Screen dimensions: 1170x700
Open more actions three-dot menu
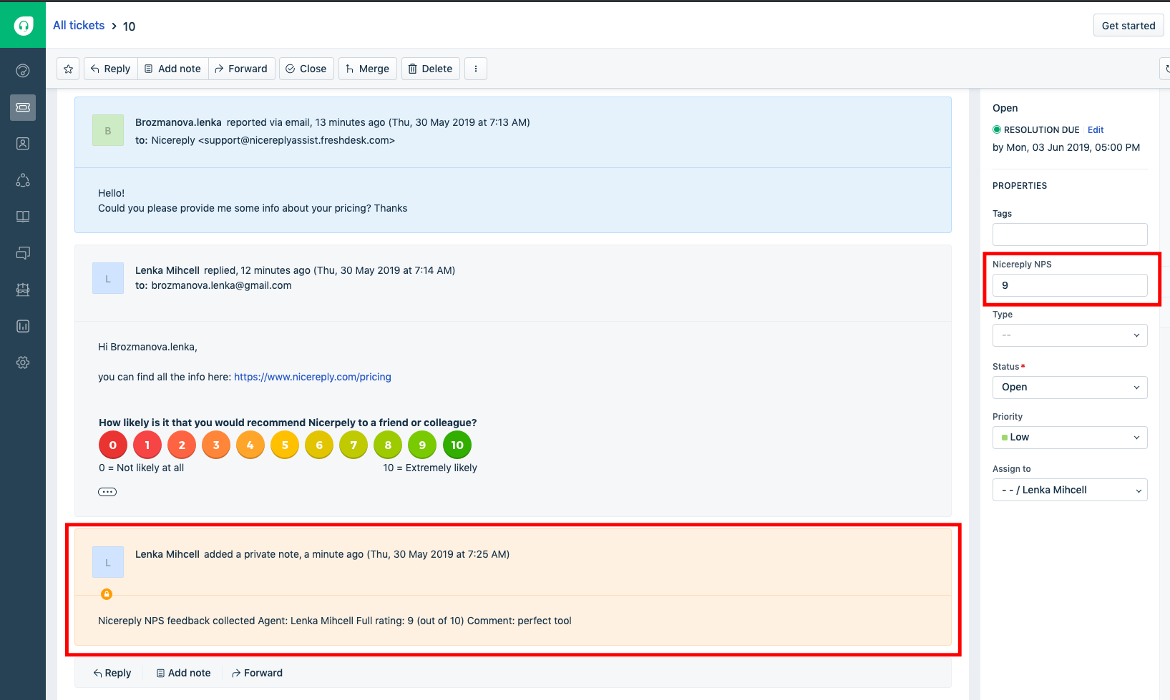tap(476, 69)
